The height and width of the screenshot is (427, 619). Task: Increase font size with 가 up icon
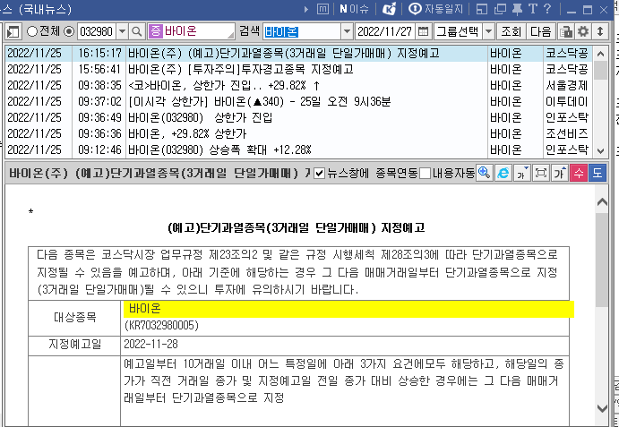560,173
